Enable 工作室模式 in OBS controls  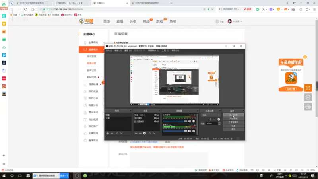tap(233, 122)
